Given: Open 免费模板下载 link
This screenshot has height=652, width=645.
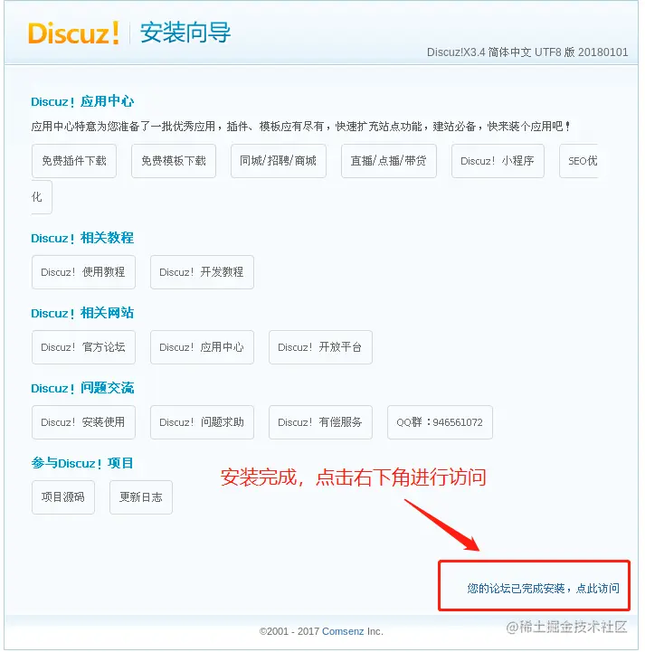Looking at the screenshot, I should [x=174, y=161].
